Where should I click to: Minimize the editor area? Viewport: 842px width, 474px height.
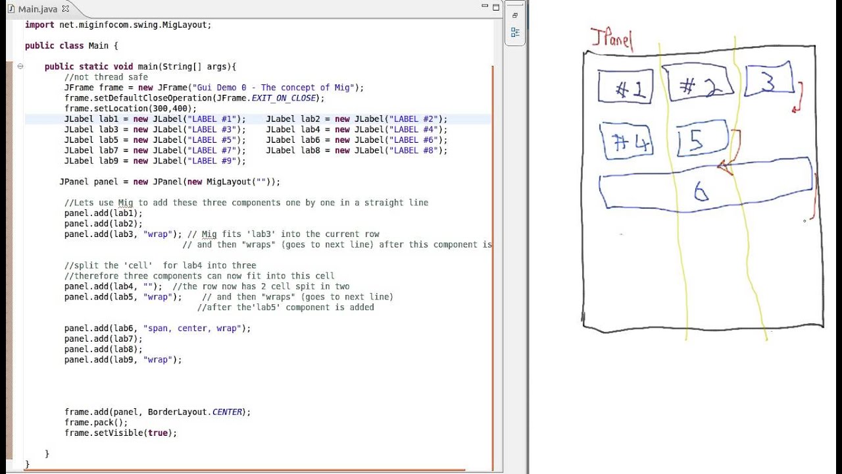click(485, 7)
